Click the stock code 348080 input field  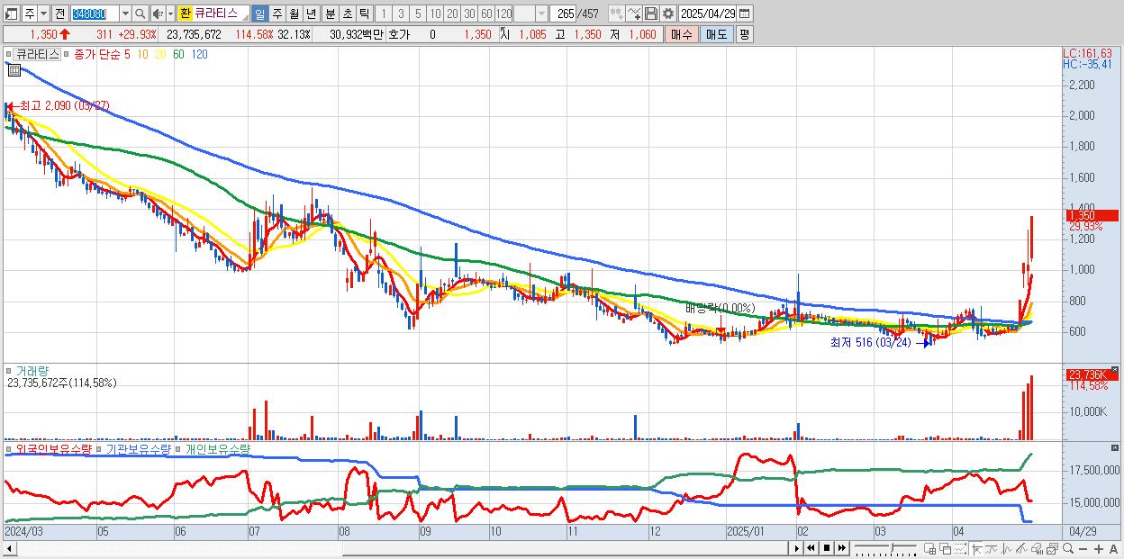coord(95,14)
